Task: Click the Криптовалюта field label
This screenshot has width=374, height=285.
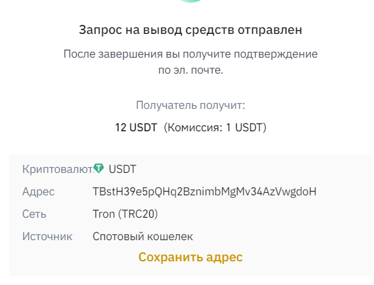Action: (58, 169)
